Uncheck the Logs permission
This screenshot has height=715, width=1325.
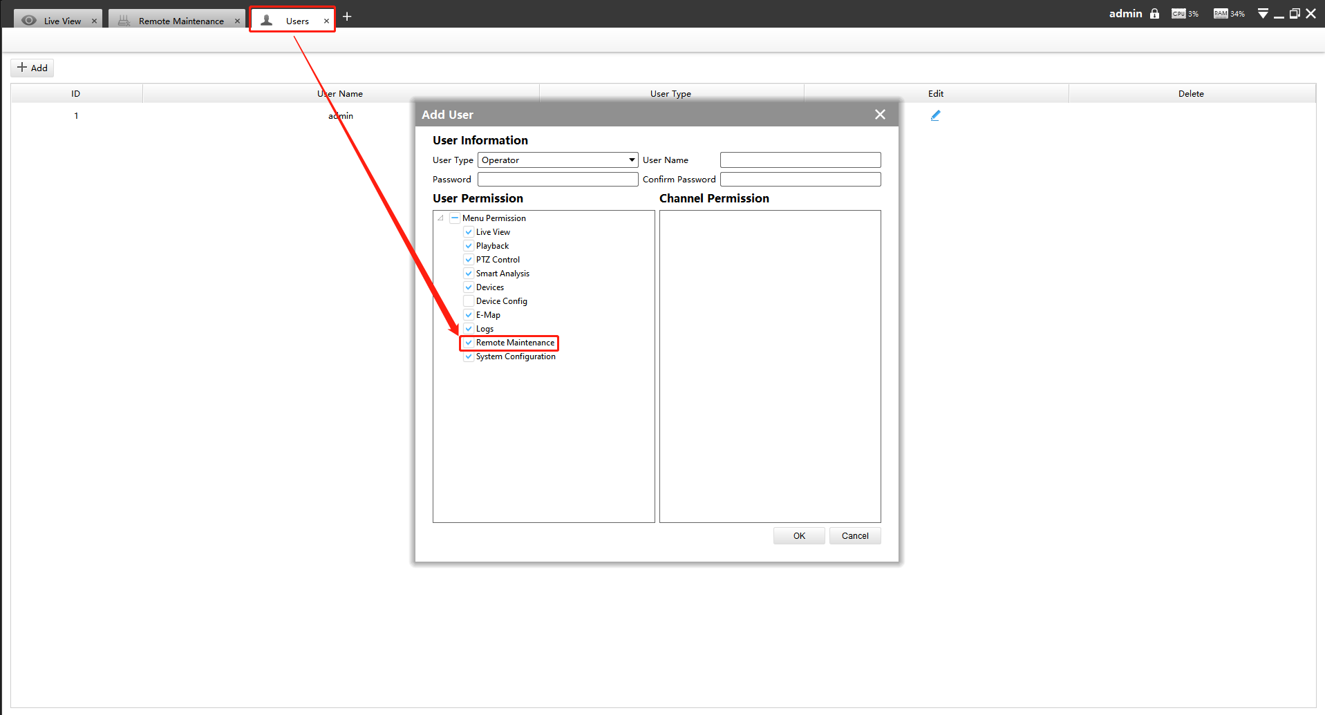coord(469,329)
